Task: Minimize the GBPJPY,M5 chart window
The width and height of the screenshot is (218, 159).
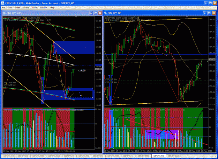Action: (x=205, y=13)
